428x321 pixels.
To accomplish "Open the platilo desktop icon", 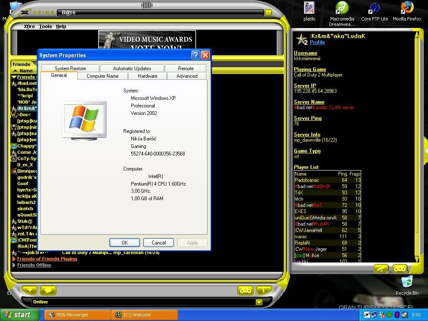I will 309,11.
